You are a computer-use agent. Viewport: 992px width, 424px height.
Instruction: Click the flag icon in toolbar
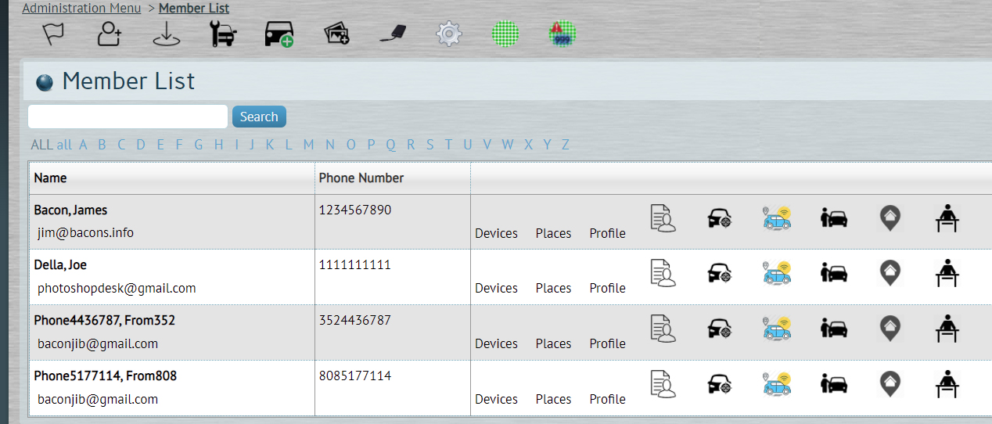(x=53, y=34)
